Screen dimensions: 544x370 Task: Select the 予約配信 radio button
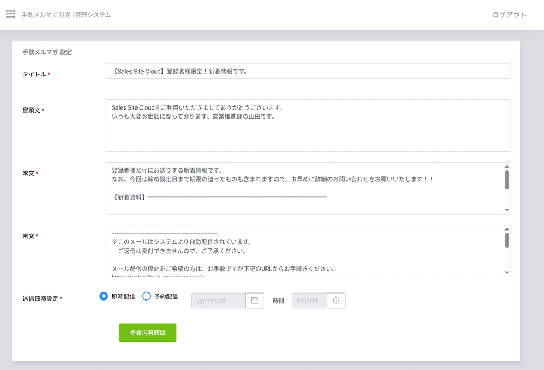pyautogui.click(x=146, y=296)
